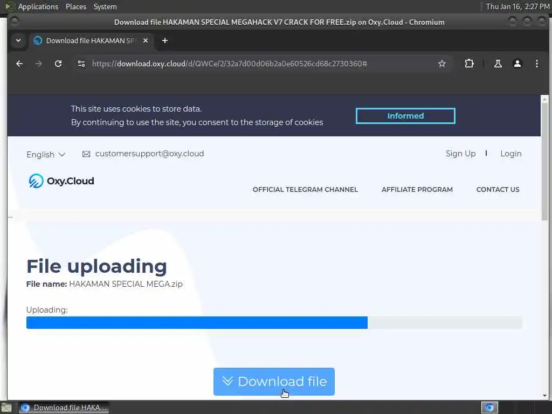This screenshot has width=552, height=414.
Task: Open the profile avatar icon
Action: pyautogui.click(x=517, y=64)
